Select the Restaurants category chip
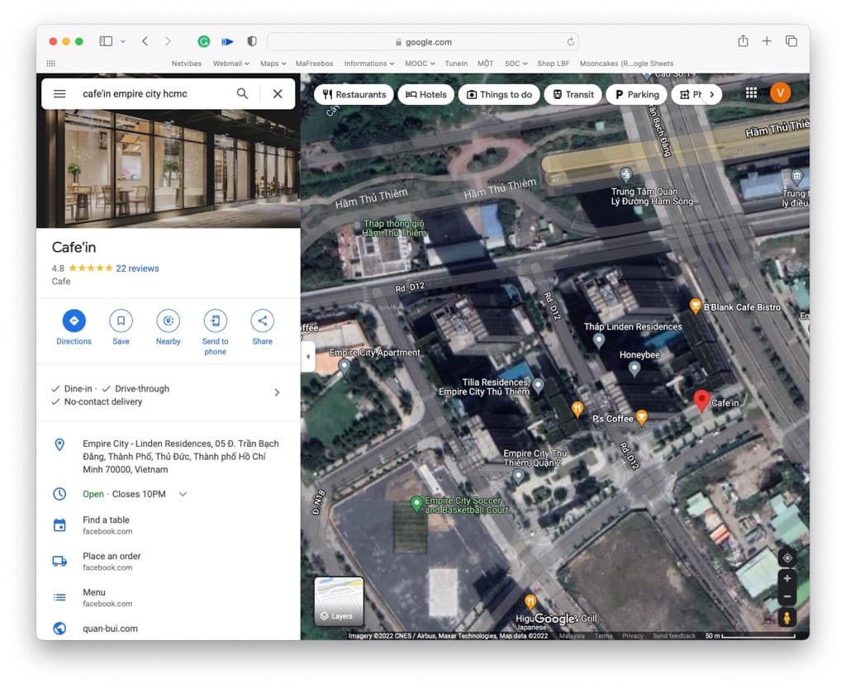Screen dimensions: 846x688 pos(354,94)
